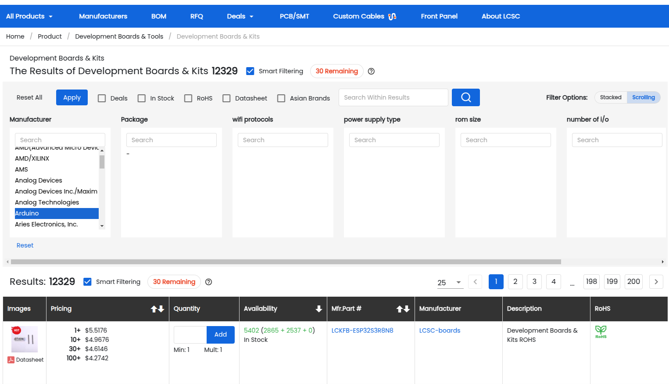The image size is (669, 384).
Task: Open the RFQ nav item
Action: point(197,16)
